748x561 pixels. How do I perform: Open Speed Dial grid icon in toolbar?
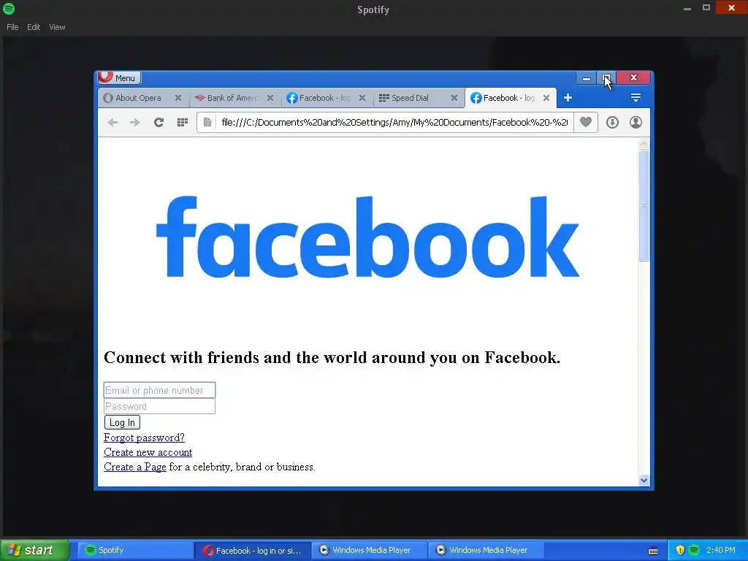click(182, 123)
